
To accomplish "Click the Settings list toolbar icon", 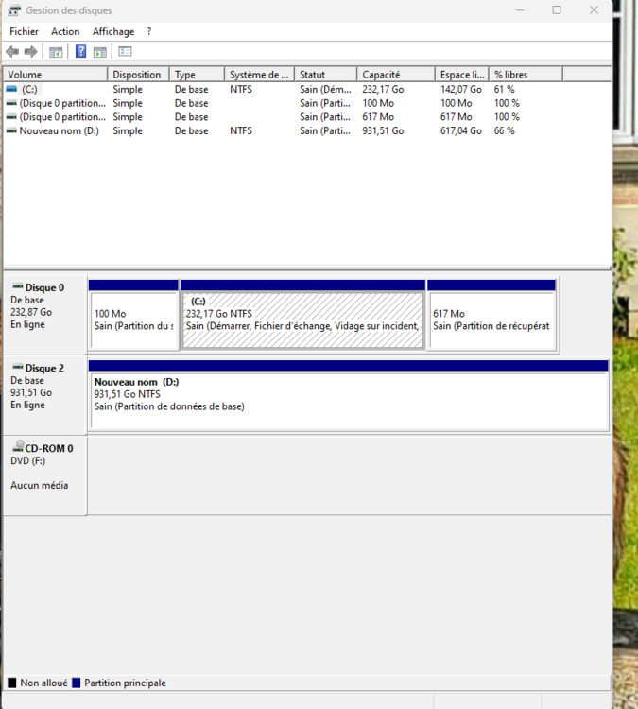I will pyautogui.click(x=125, y=51).
